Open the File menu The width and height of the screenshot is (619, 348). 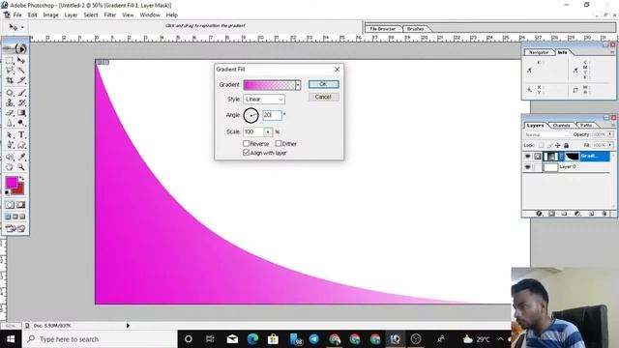coord(17,14)
